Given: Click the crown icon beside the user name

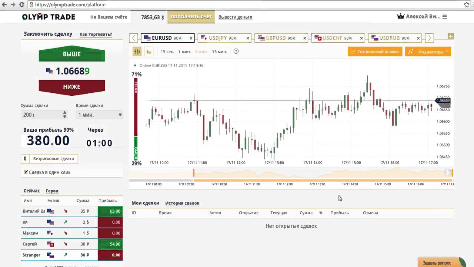Looking at the screenshot, I should [x=400, y=17].
